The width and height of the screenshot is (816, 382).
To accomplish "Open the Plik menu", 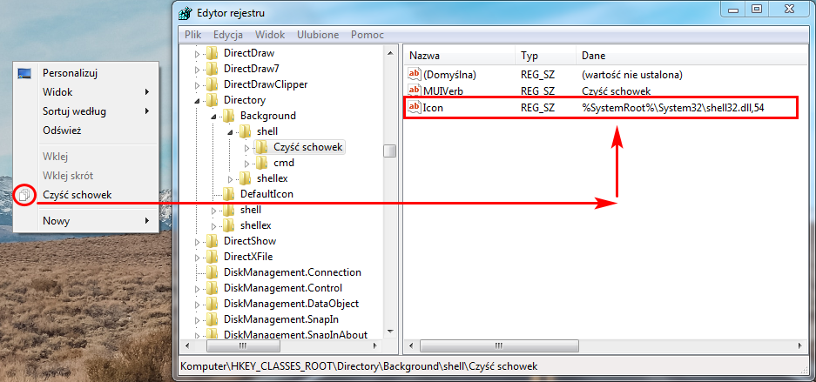I will [x=193, y=35].
